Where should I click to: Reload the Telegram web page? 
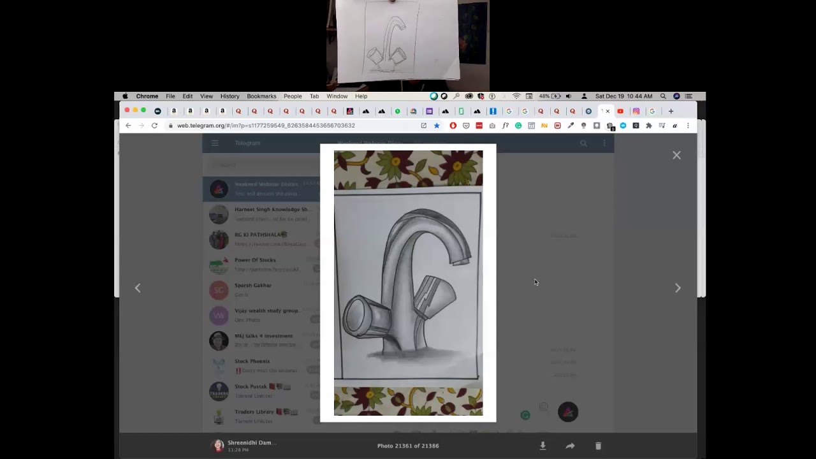(x=154, y=126)
